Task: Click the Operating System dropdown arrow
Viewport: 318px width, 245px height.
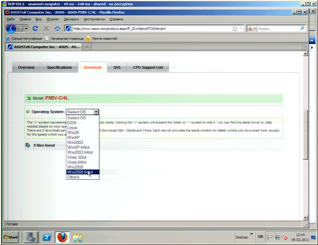Action: point(96,112)
